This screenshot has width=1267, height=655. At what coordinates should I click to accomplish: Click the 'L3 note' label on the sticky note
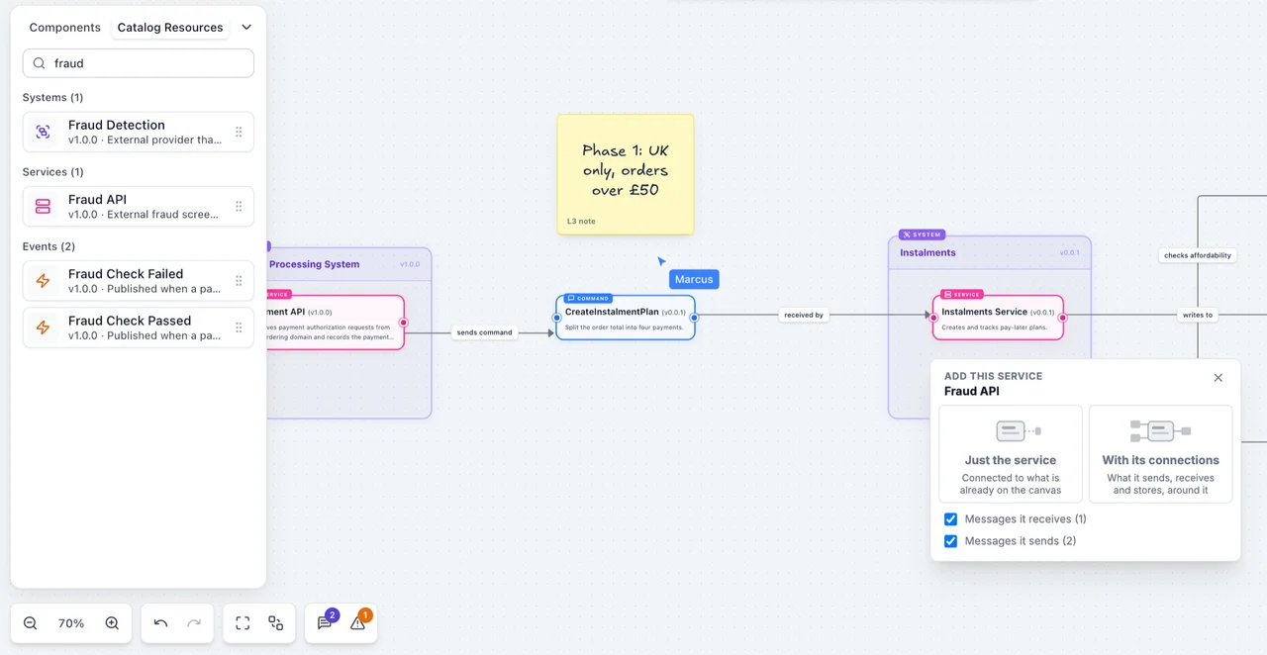coord(581,222)
